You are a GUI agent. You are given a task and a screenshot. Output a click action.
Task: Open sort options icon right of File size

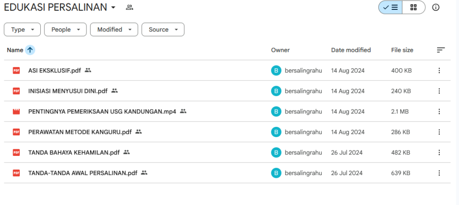point(441,50)
